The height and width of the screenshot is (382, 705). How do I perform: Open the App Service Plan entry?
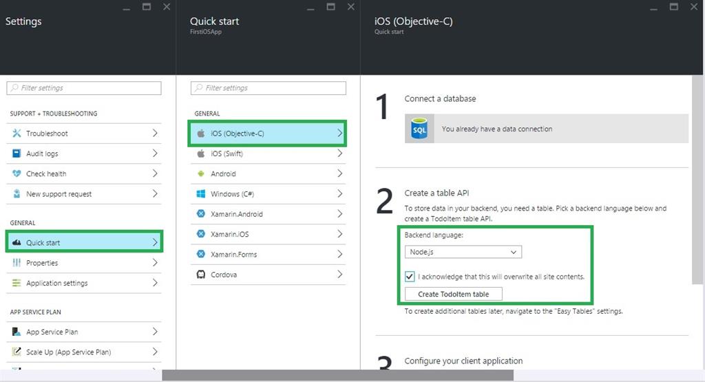point(52,332)
